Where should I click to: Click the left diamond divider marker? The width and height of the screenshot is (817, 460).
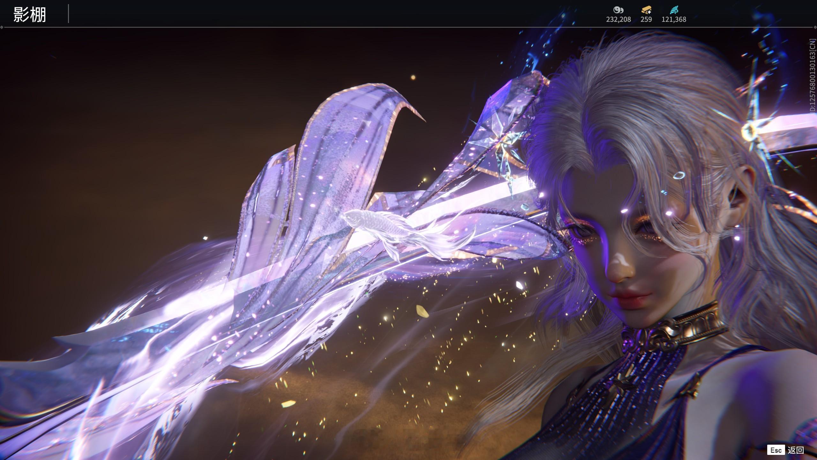tap(2, 27)
